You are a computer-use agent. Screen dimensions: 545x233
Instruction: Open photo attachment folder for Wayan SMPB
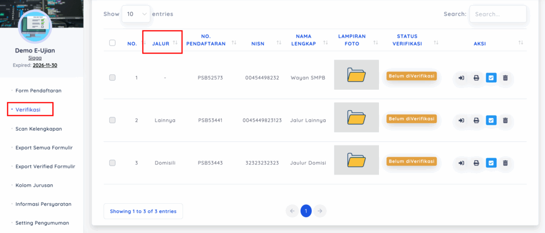356,75
